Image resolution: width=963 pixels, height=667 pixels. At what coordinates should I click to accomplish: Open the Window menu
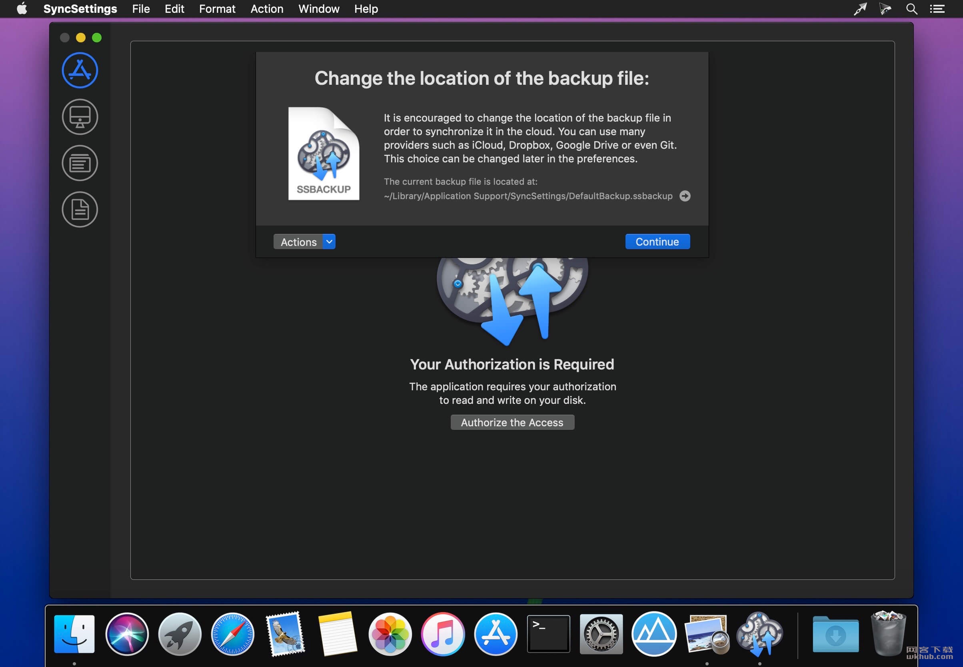point(318,8)
